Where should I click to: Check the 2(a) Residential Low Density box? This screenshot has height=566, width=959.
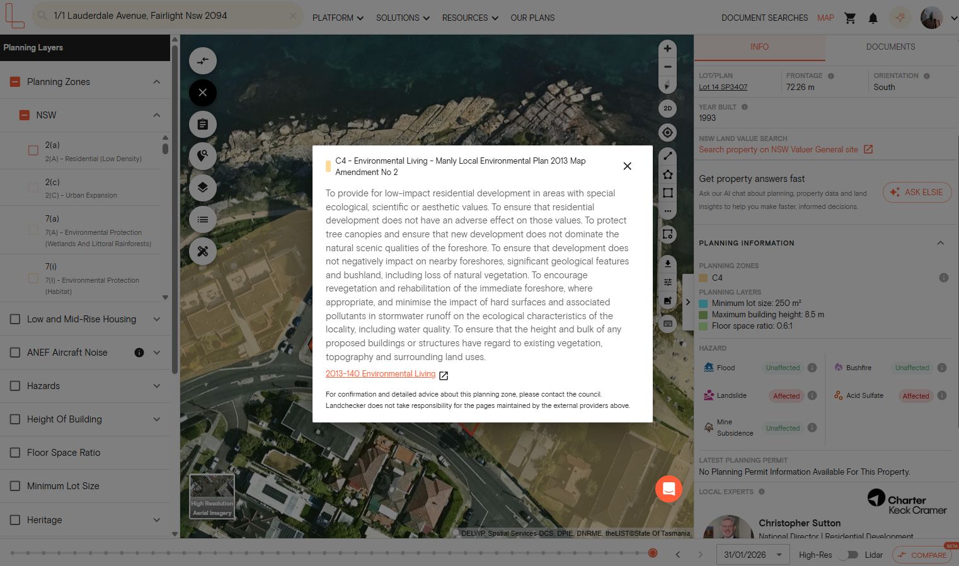pyautogui.click(x=33, y=150)
